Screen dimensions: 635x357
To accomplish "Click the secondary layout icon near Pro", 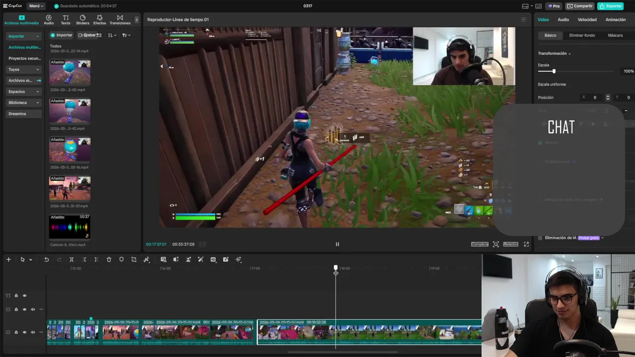I will [538, 6].
